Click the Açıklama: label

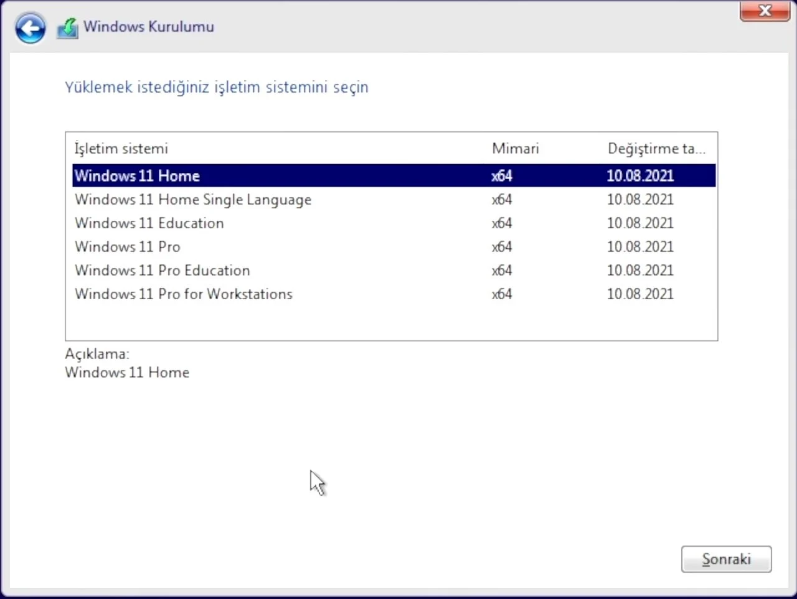(97, 354)
